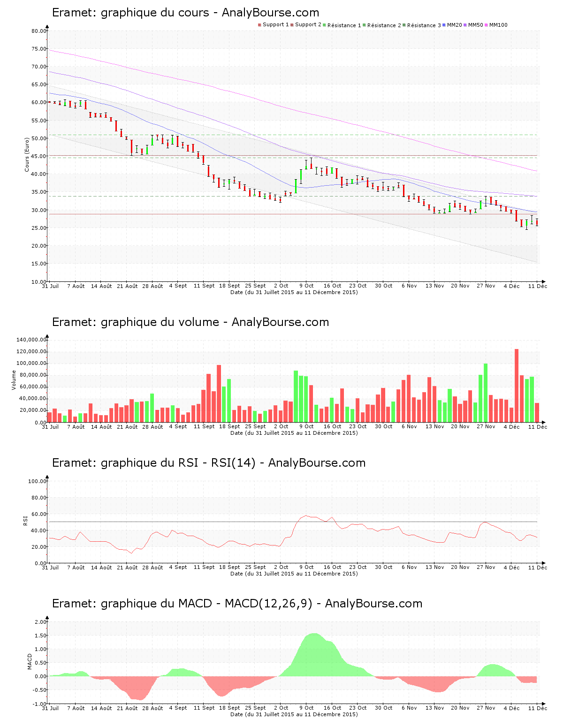Click the date range caption under MACD chart
This screenshot has width=563, height=727.
[294, 714]
